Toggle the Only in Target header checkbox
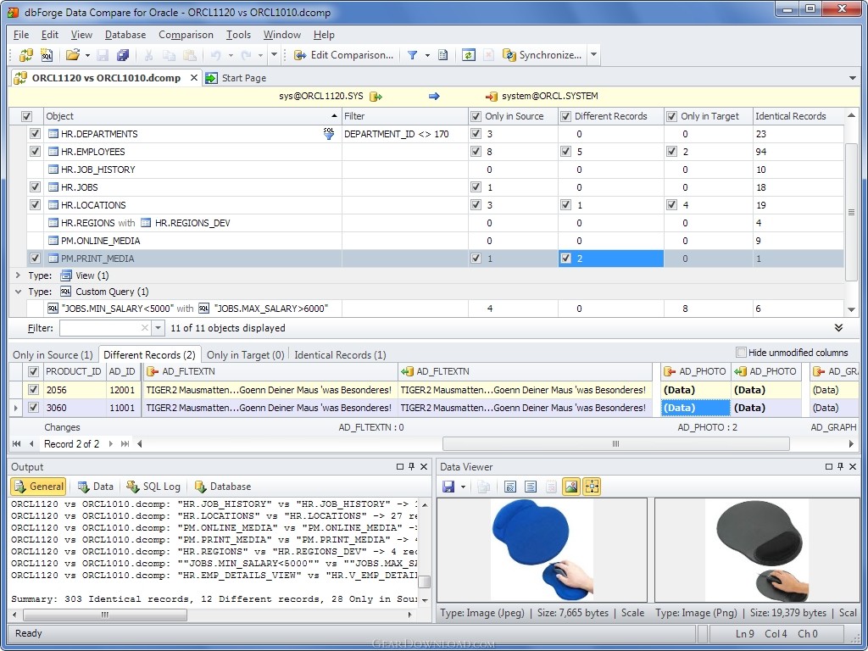The height and width of the screenshot is (651, 868). (671, 116)
